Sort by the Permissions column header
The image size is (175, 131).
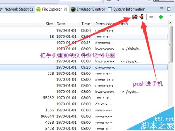(105, 24)
